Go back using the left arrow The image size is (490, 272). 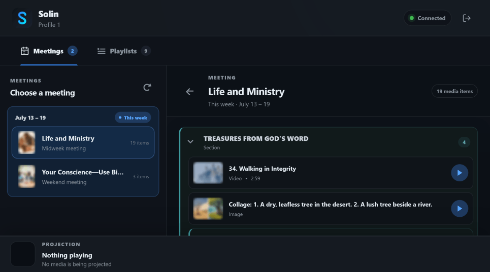pyautogui.click(x=190, y=91)
